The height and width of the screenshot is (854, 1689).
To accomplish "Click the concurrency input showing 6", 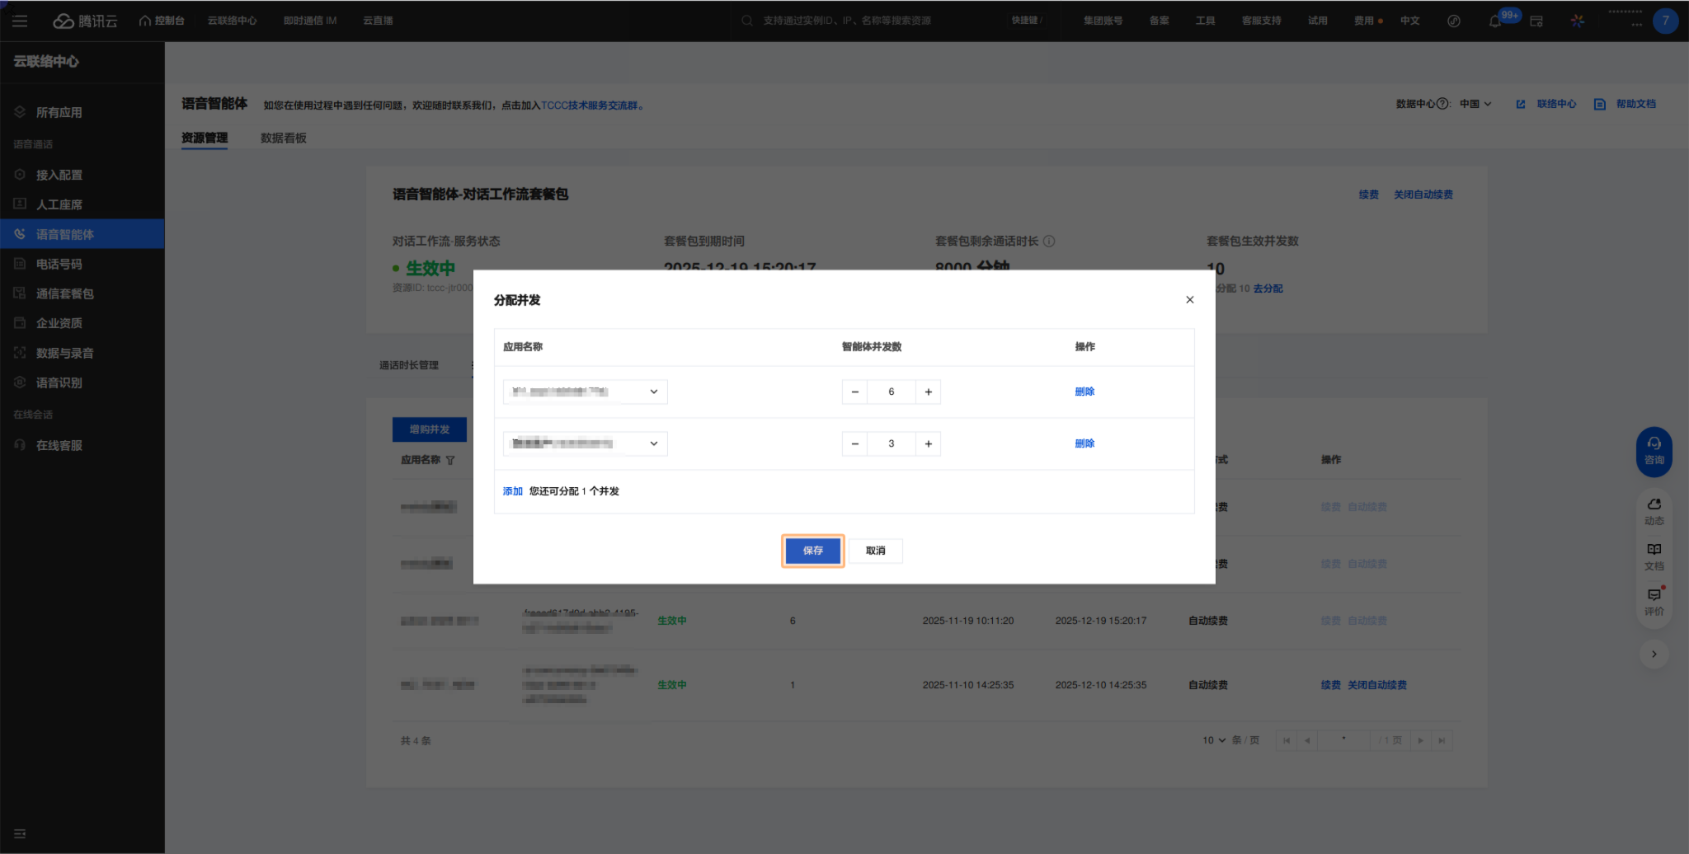I will pos(891,392).
